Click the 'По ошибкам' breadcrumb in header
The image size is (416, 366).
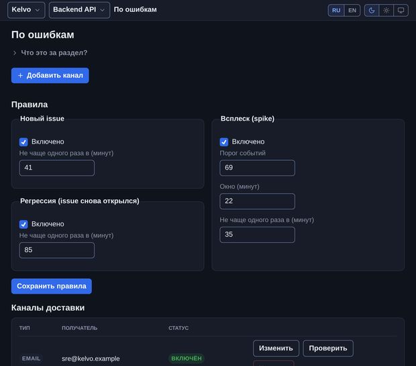[x=136, y=9]
